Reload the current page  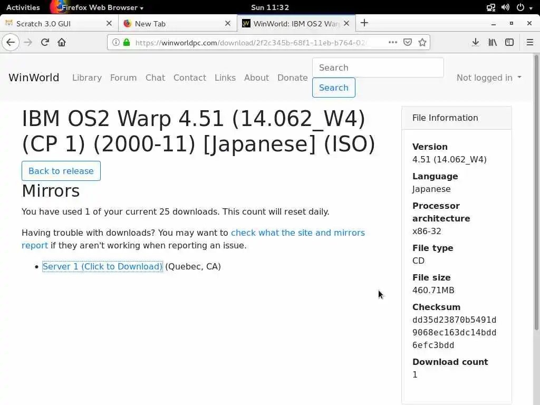click(45, 42)
